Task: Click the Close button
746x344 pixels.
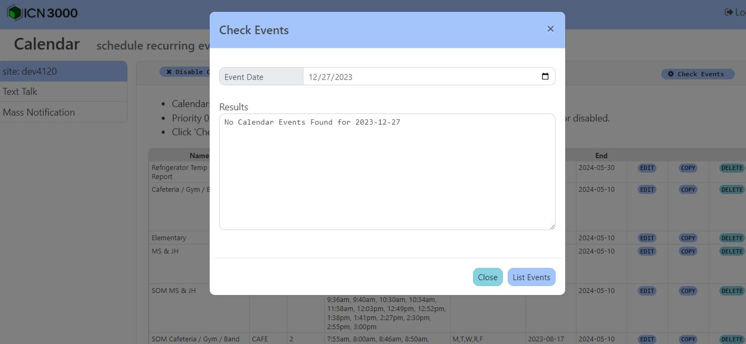Action: pyautogui.click(x=487, y=277)
